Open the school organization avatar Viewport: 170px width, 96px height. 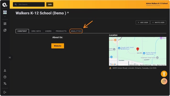[5, 12]
